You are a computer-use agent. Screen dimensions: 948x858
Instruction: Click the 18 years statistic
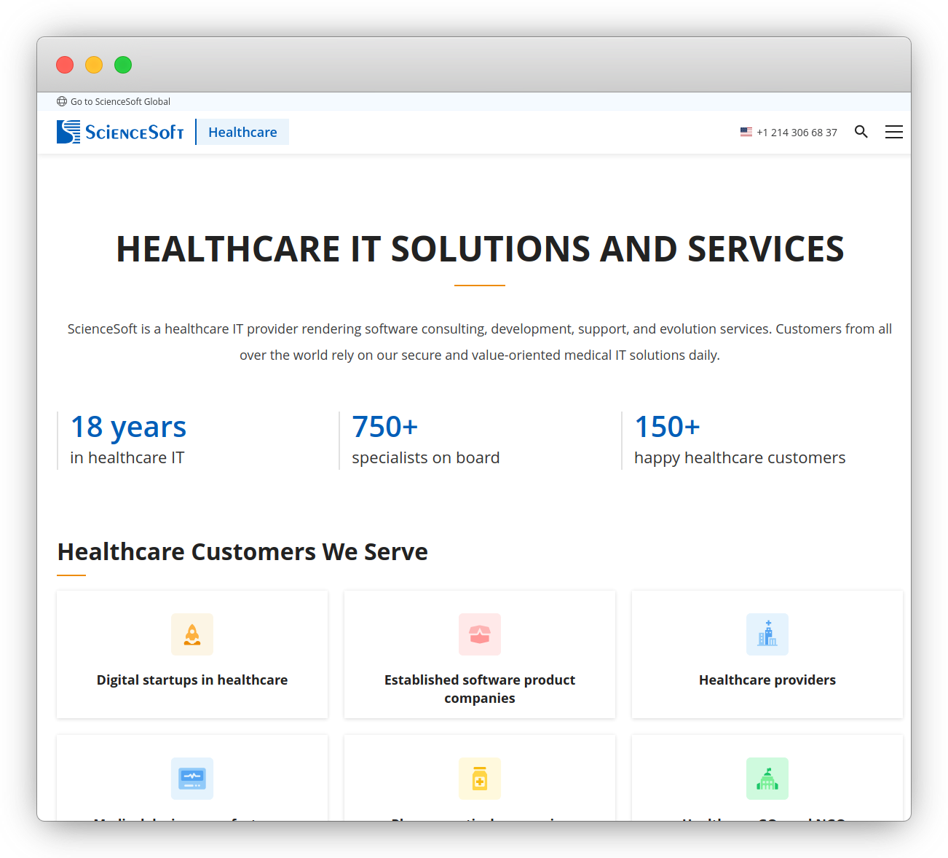point(128,427)
